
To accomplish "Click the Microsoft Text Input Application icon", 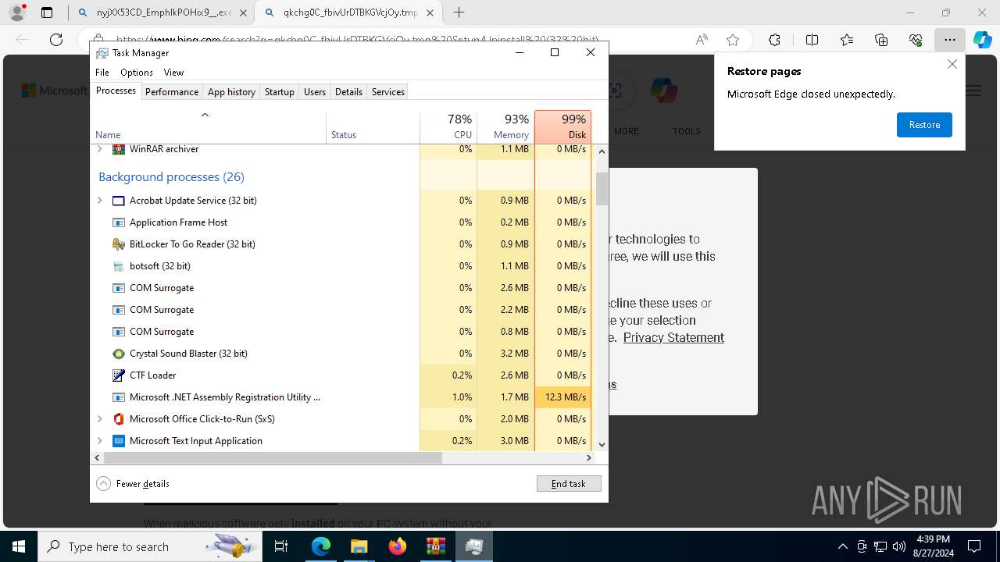I will coord(119,441).
